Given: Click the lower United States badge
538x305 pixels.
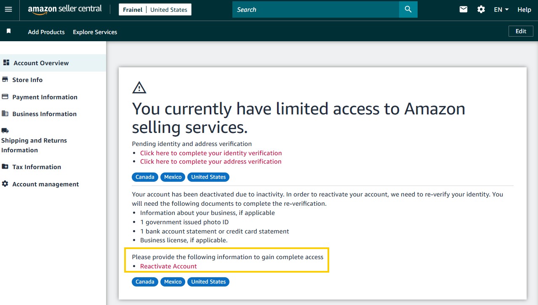Looking at the screenshot, I should pyautogui.click(x=208, y=282).
